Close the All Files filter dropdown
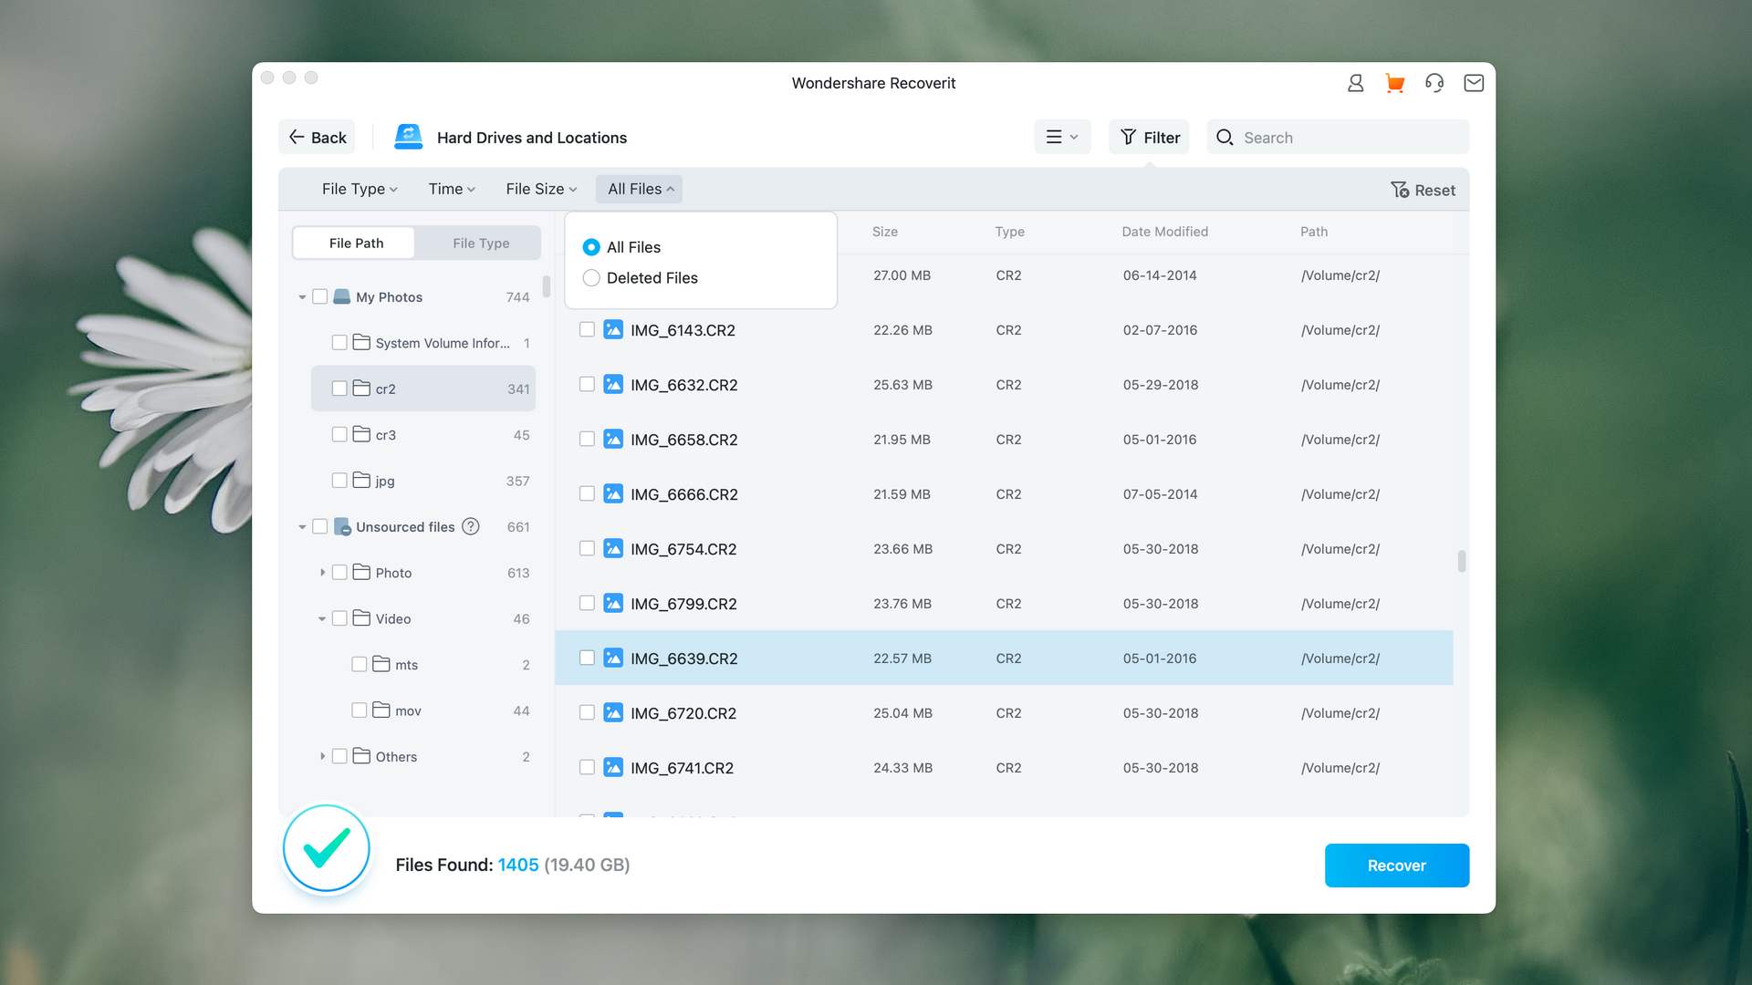 coord(640,189)
